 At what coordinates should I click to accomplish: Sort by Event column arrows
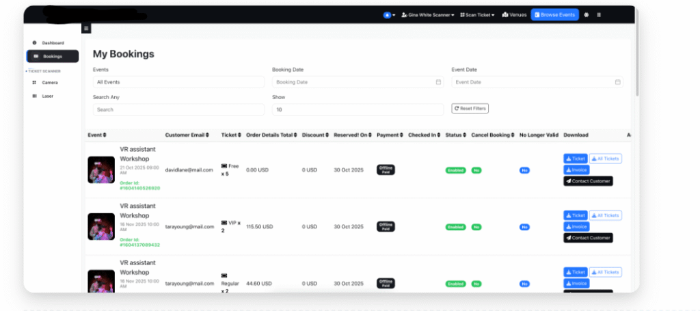click(x=105, y=135)
